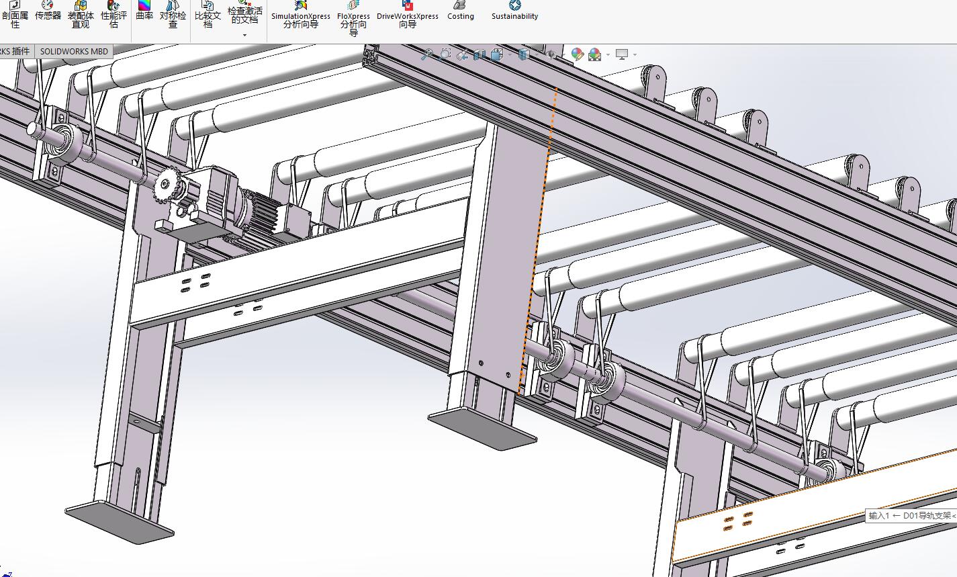The width and height of the screenshot is (957, 577).
Task: Run 性能评估 (Performance Evaluation)
Action: (113, 15)
